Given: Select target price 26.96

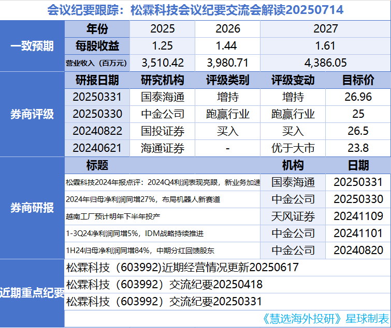Looking at the screenshot, I should [358, 97].
